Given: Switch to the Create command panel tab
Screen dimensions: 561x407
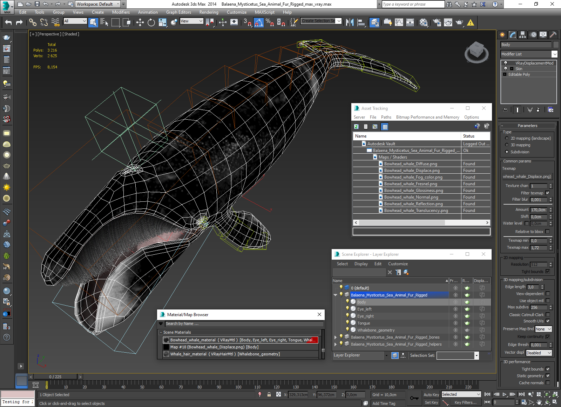Looking at the screenshot, I should 502,34.
